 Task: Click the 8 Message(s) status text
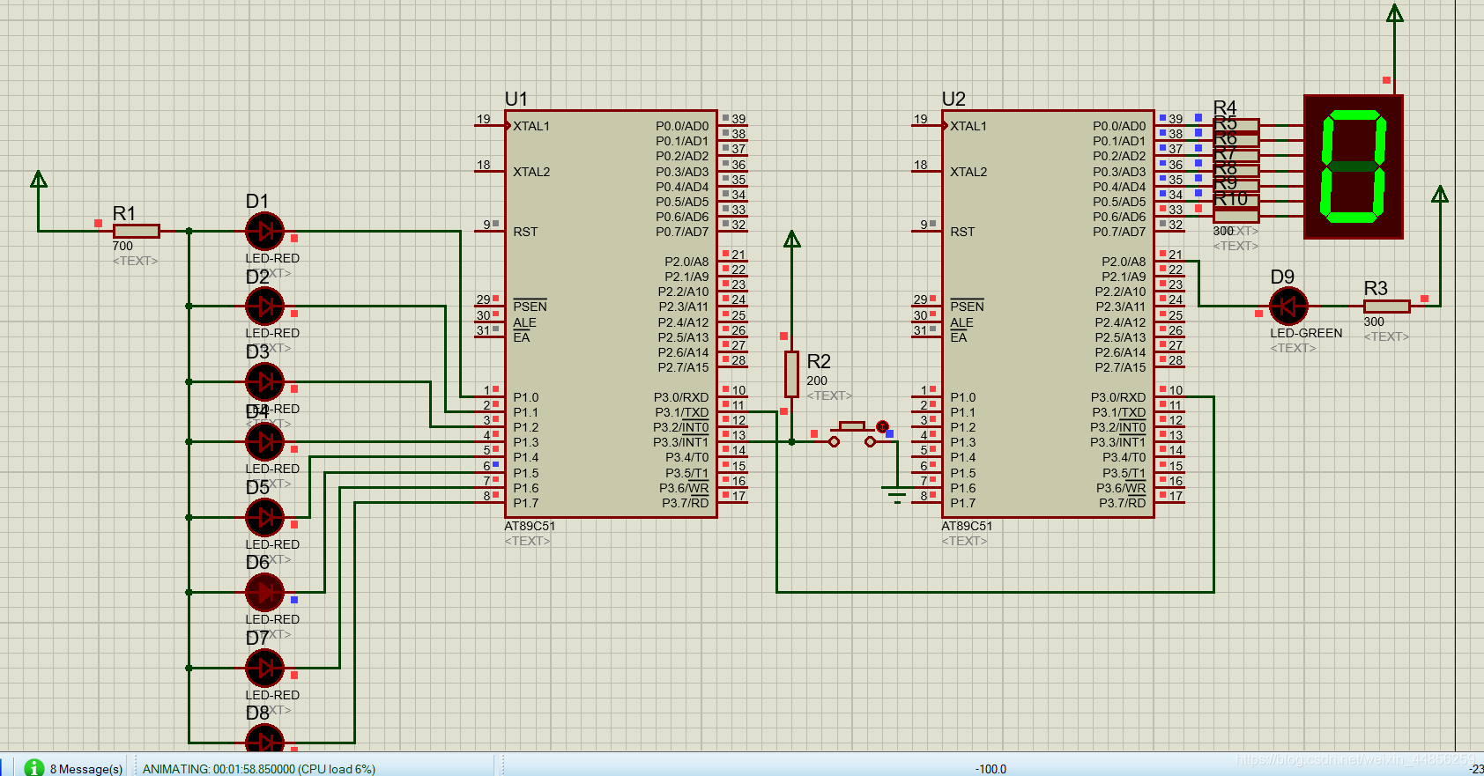click(x=86, y=769)
